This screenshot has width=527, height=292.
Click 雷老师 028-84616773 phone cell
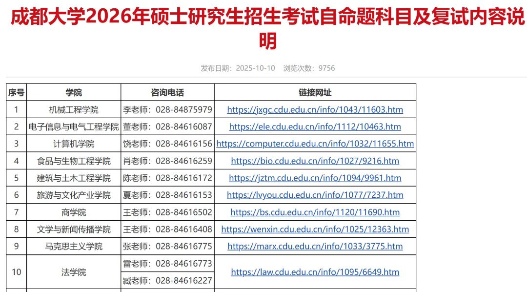(x=167, y=263)
